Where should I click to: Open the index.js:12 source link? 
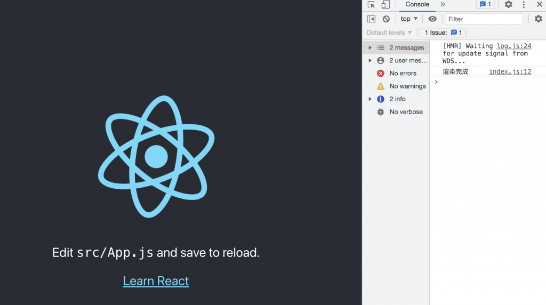(510, 72)
